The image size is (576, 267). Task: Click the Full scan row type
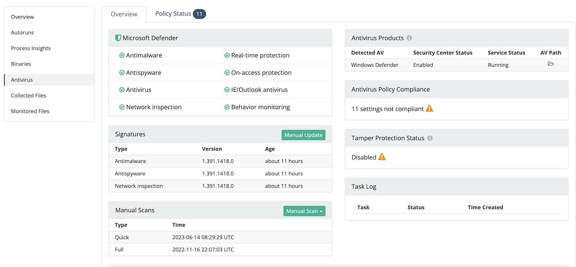[119, 249]
